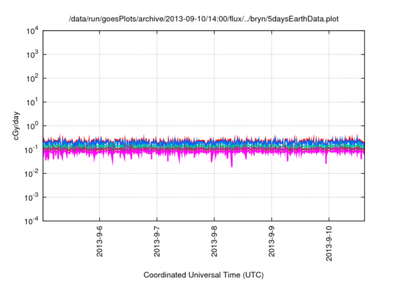402x281 pixels.
Task: Click the 2013-9-7 date tick label
Action: pos(157,241)
